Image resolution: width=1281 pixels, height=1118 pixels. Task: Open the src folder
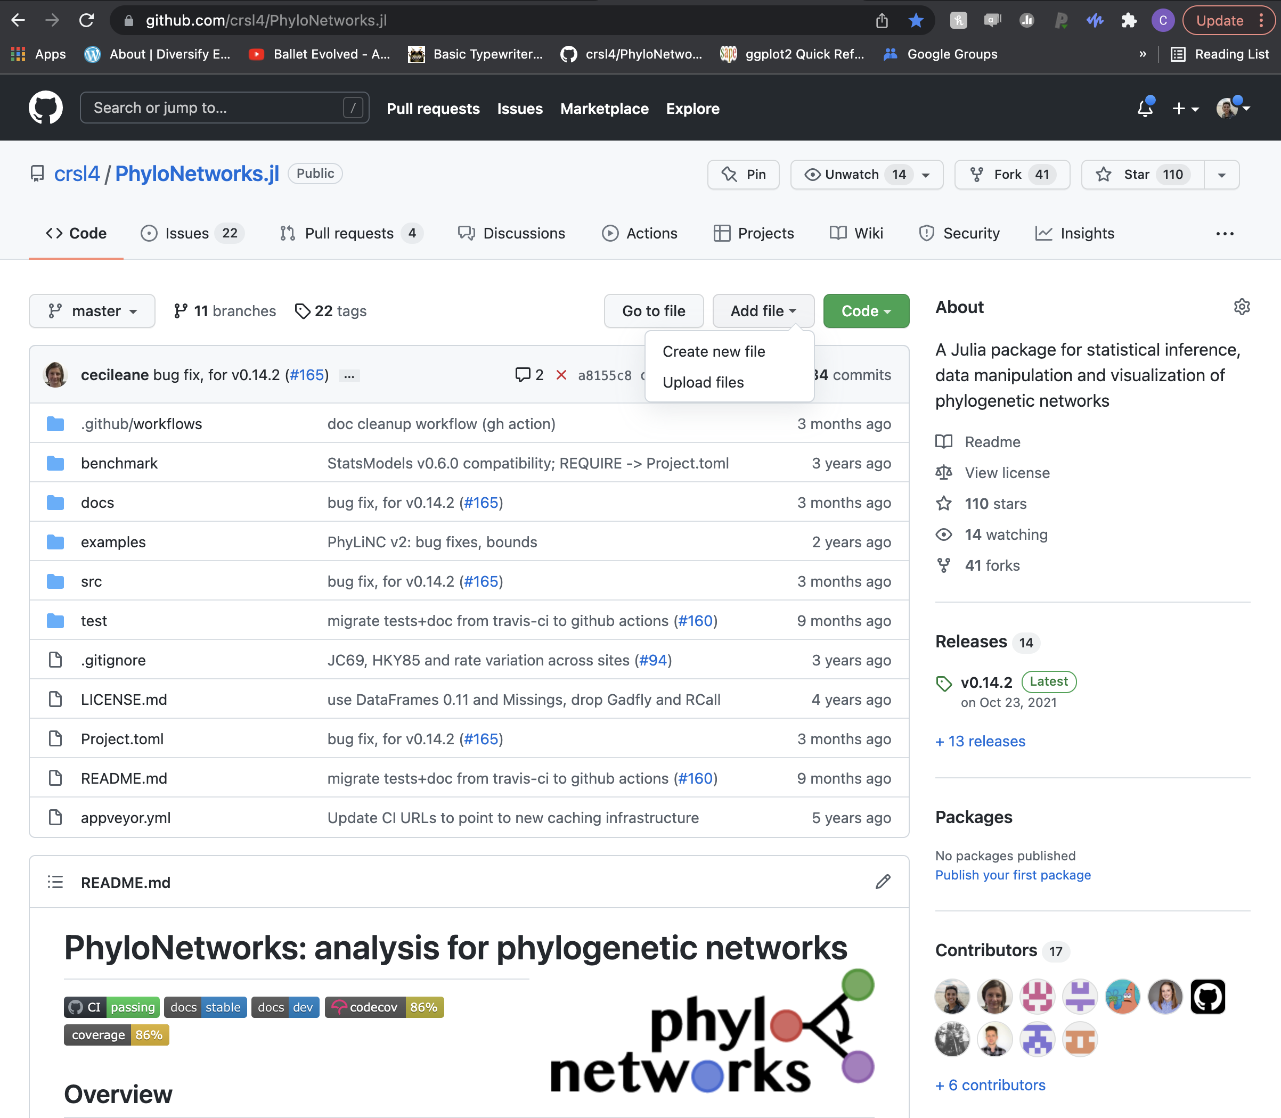coord(91,581)
